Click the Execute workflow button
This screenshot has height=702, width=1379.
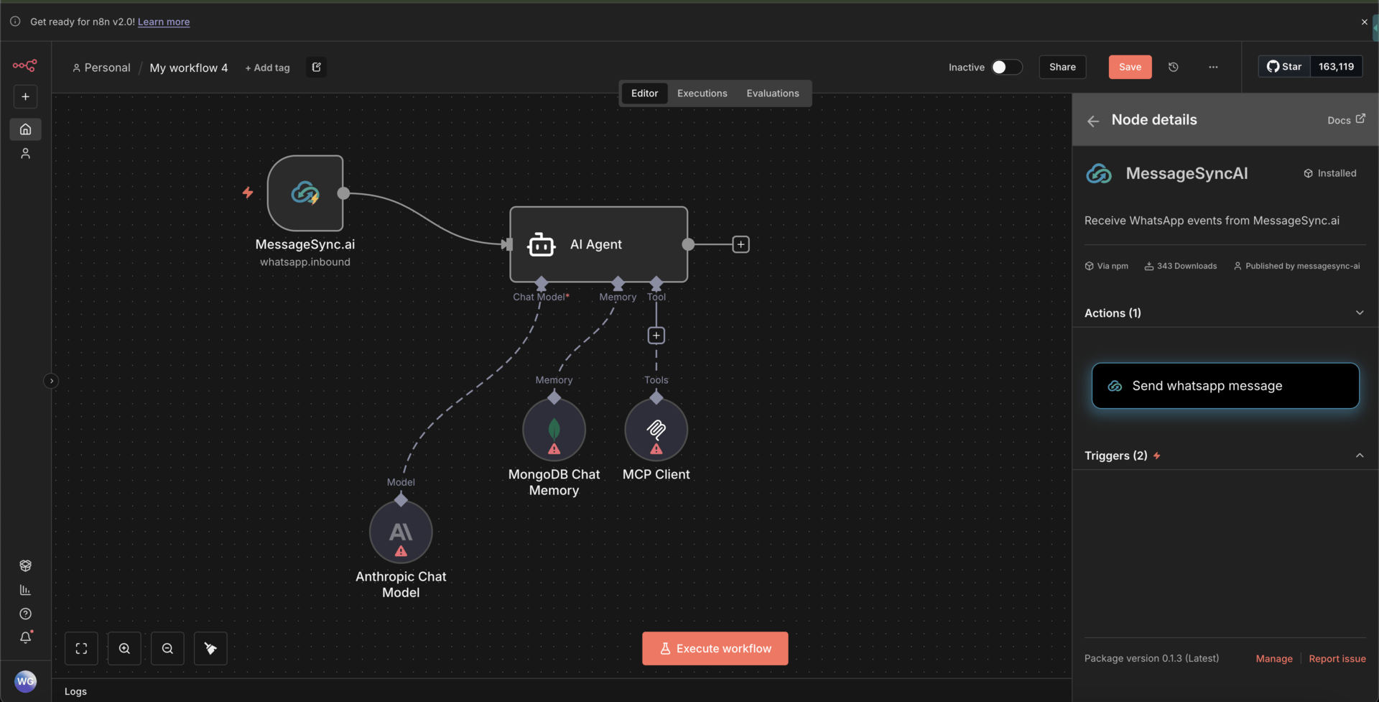tap(715, 648)
